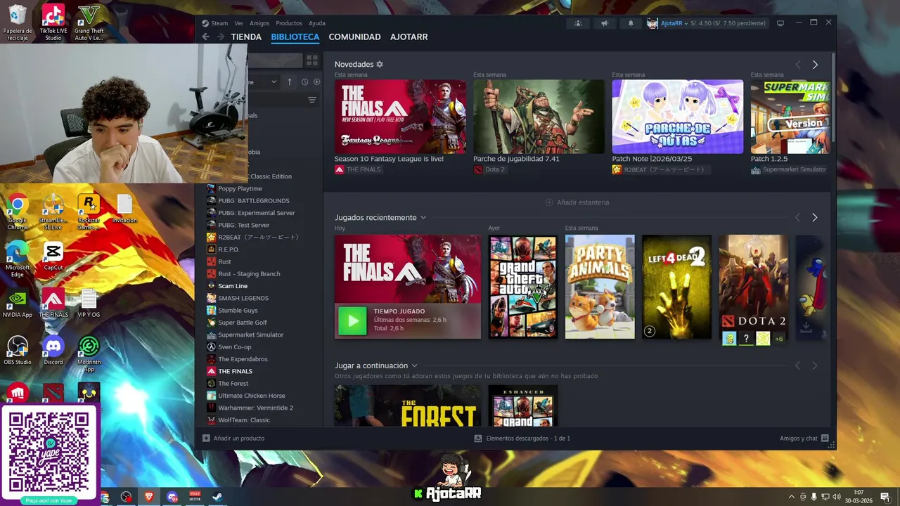
Task: Click green play button for THE FINALS
Action: (353, 321)
